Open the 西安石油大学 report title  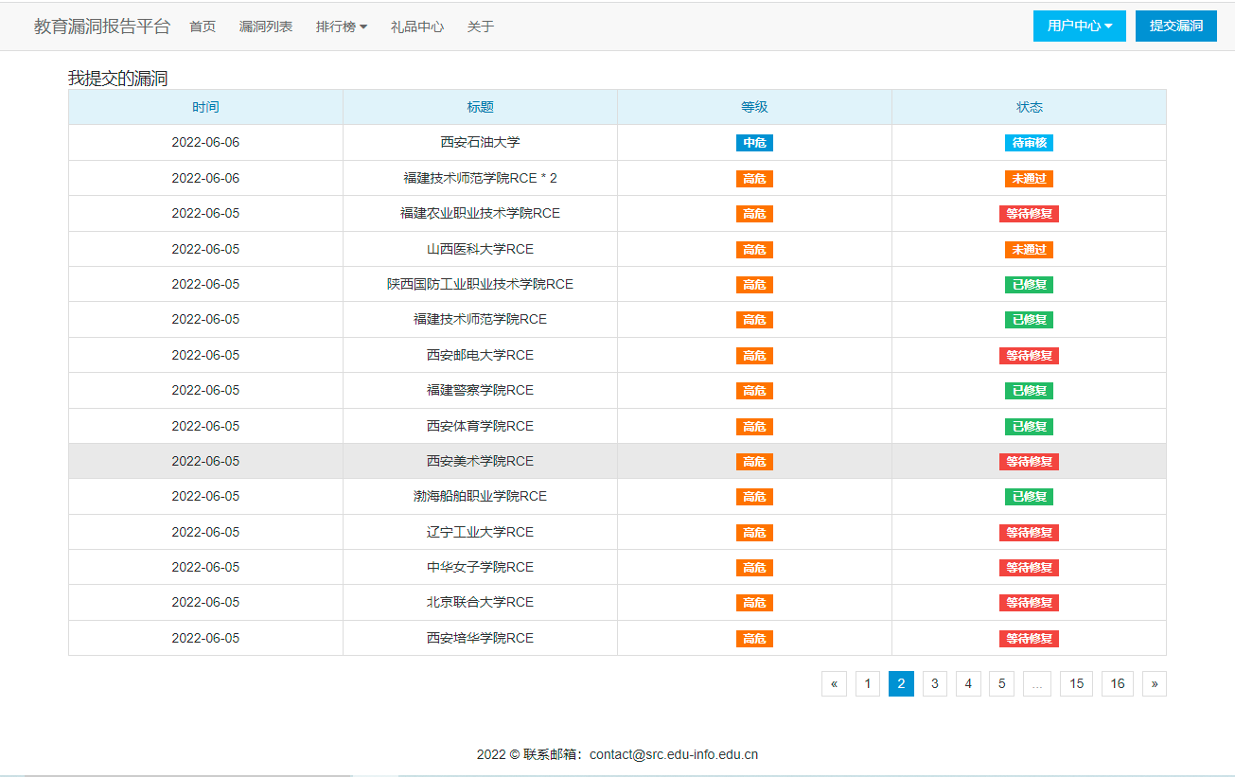(x=480, y=143)
